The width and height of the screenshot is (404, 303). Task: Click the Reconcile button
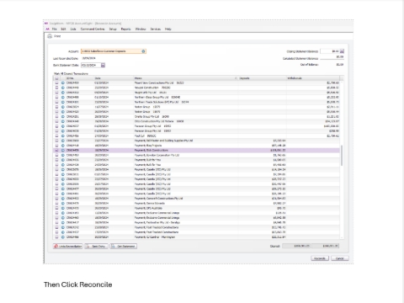(x=320, y=258)
